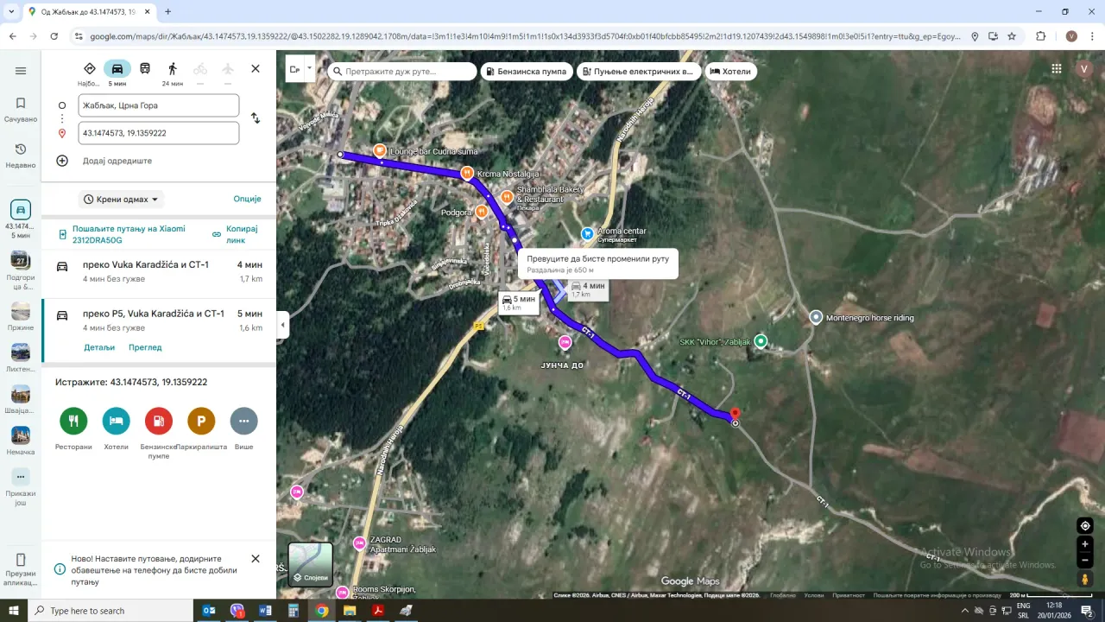Open the Leave now dropdown
This screenshot has height=622, width=1105.
coord(122,199)
